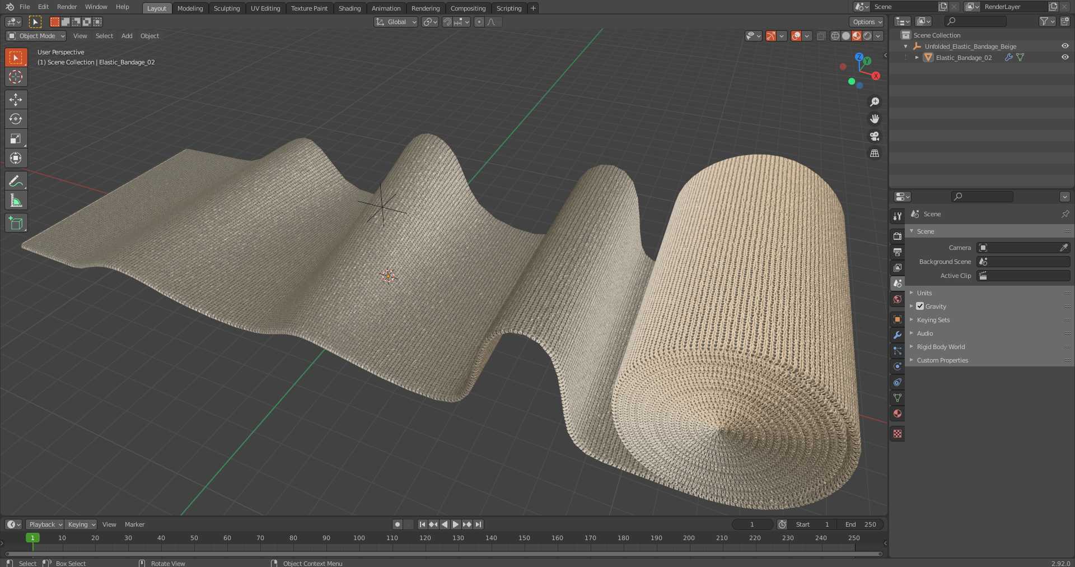This screenshot has height=567, width=1075.
Task: Click the Options button in viewport header
Action: [866, 22]
